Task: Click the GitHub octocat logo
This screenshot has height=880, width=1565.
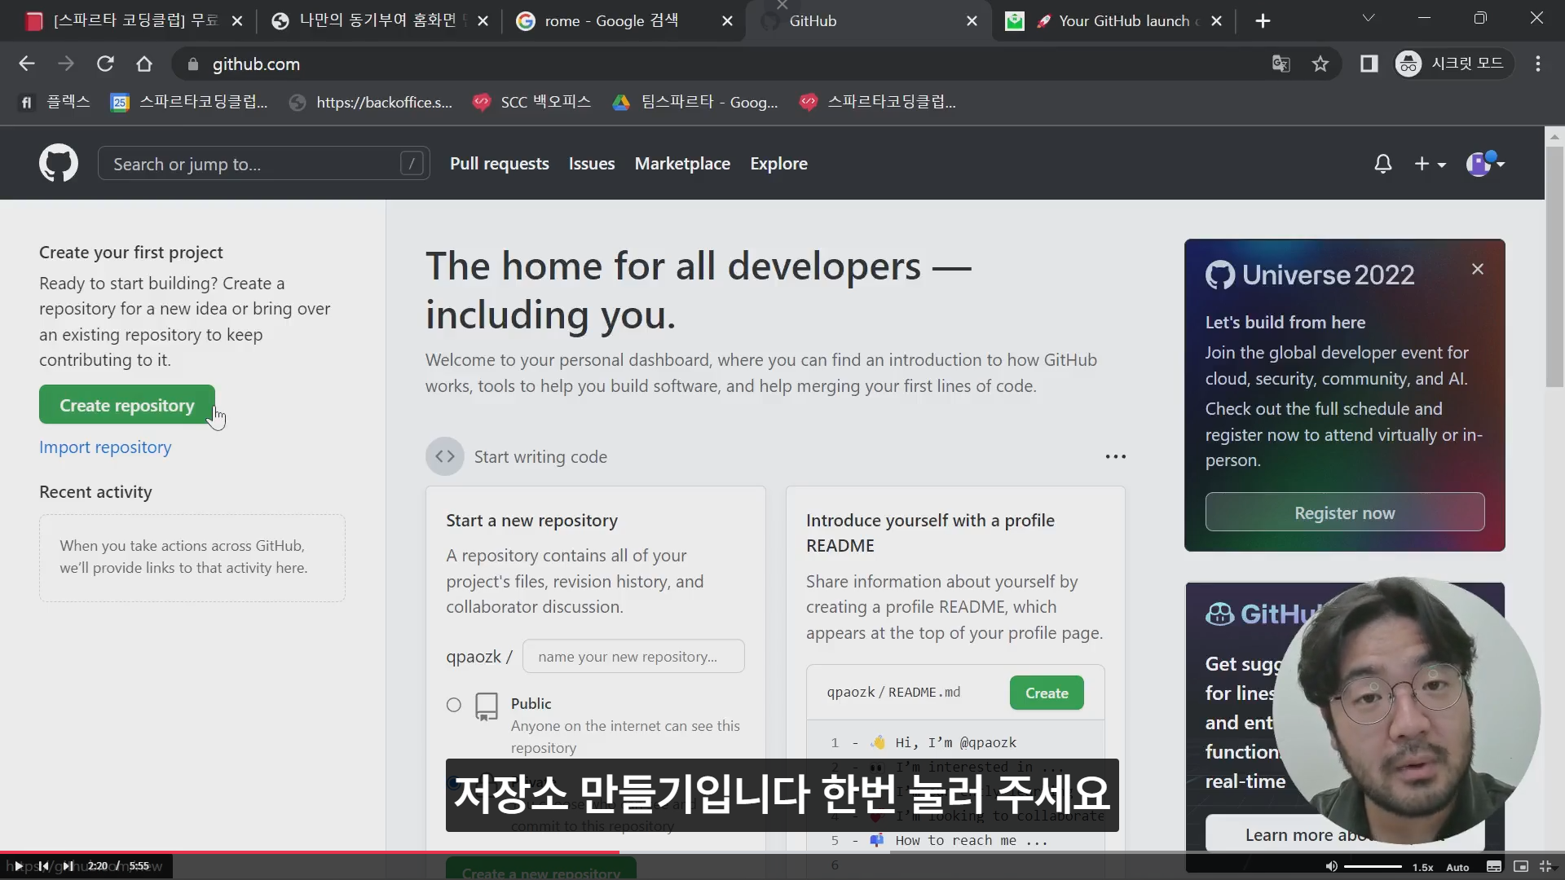Action: 59,164
